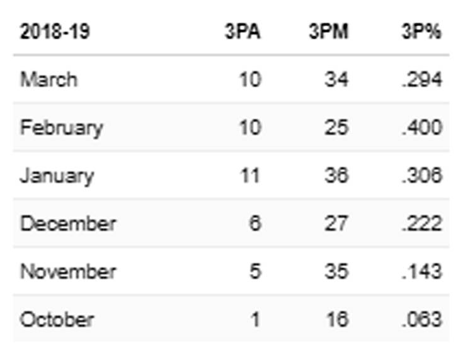Select February's .400 percentage cell
Screen dimensions: 463x350
[x=422, y=128]
